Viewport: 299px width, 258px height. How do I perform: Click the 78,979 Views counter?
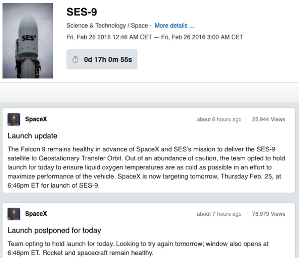pos(269,214)
